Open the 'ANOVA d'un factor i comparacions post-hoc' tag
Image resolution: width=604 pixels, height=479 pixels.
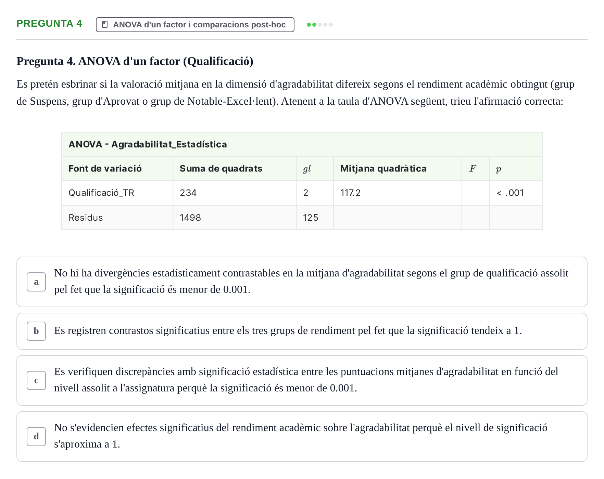coord(195,25)
